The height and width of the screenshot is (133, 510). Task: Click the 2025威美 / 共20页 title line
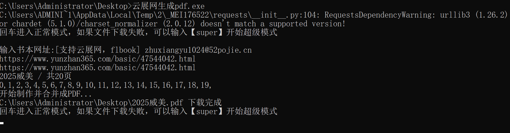(36, 76)
